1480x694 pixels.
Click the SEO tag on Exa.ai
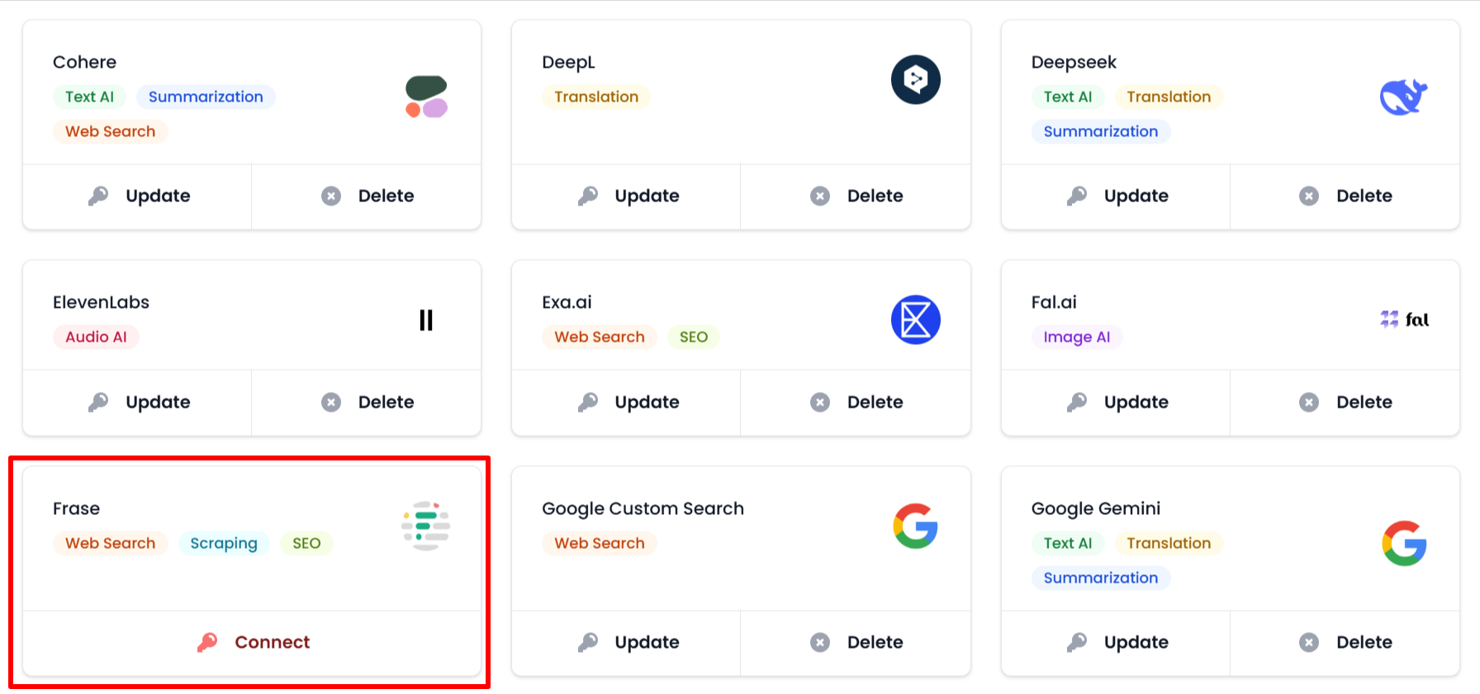pos(694,337)
